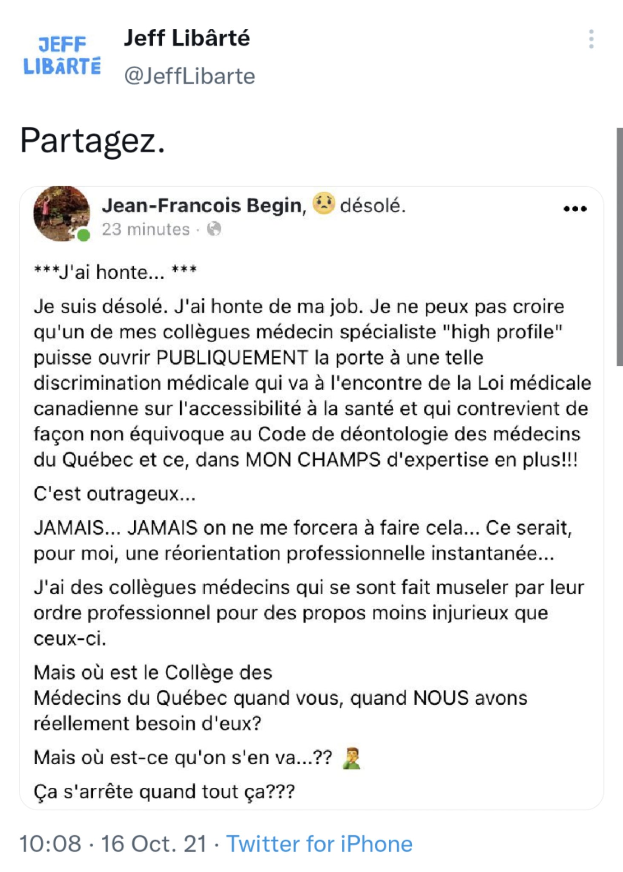Click the 'Ça s'arrête quand tout ça???' line
623x872 pixels.
(x=164, y=792)
